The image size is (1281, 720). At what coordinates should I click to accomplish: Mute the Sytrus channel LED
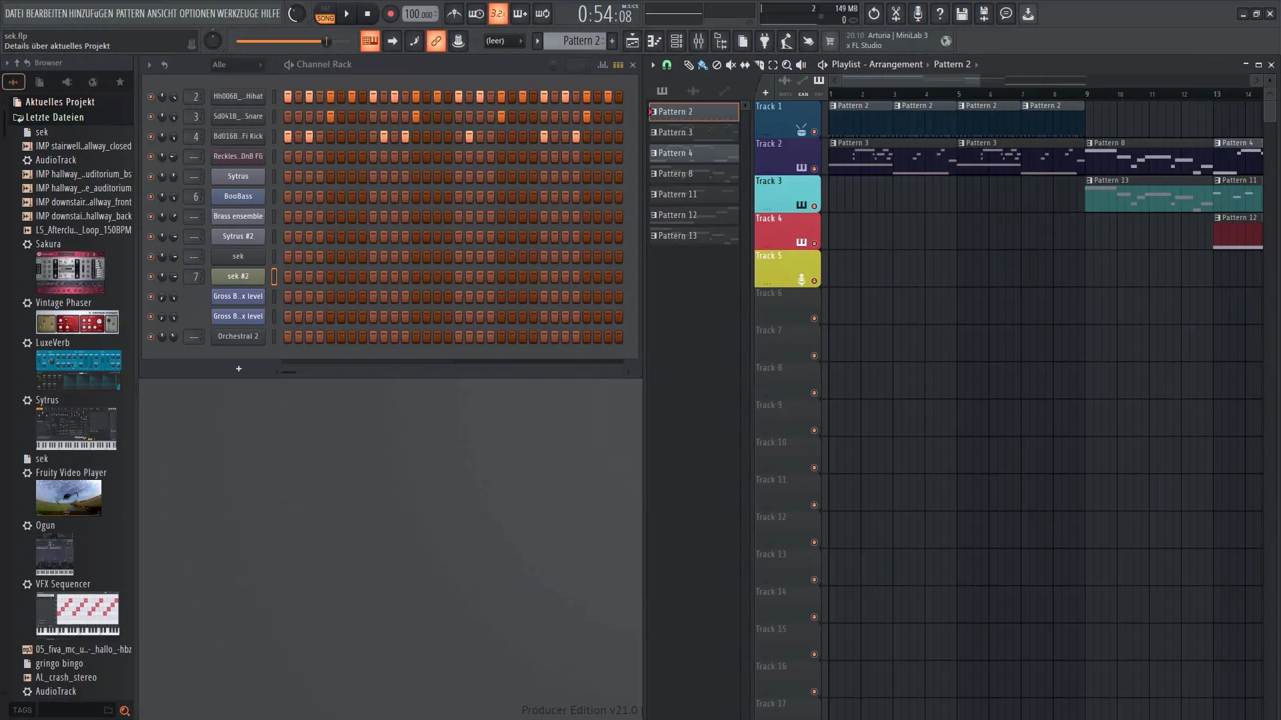click(150, 177)
